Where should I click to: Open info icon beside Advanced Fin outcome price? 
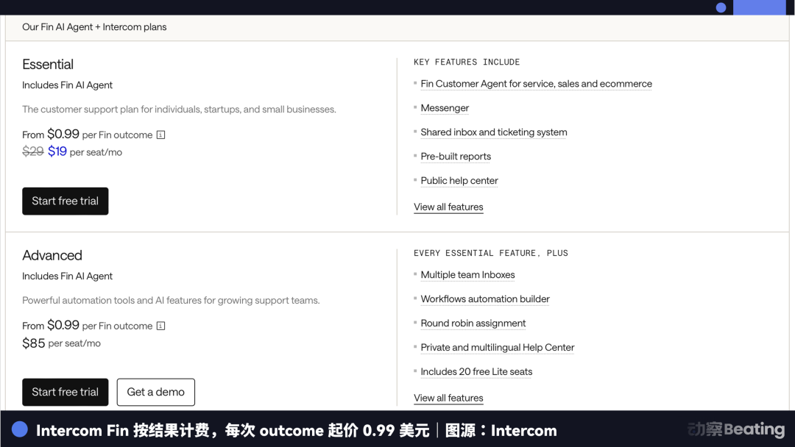tap(160, 326)
